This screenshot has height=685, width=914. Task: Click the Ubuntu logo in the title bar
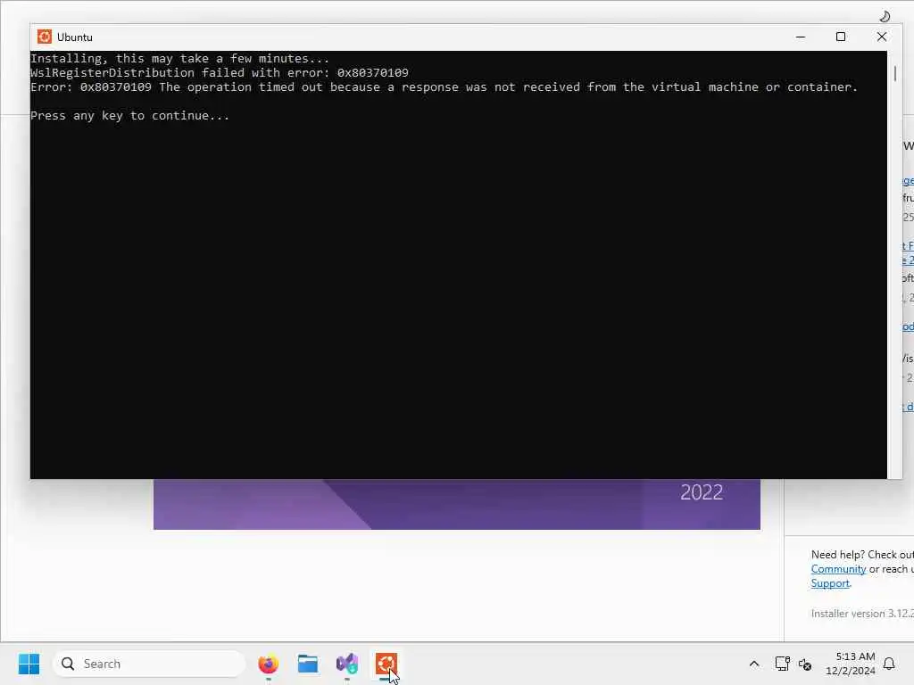(x=45, y=37)
